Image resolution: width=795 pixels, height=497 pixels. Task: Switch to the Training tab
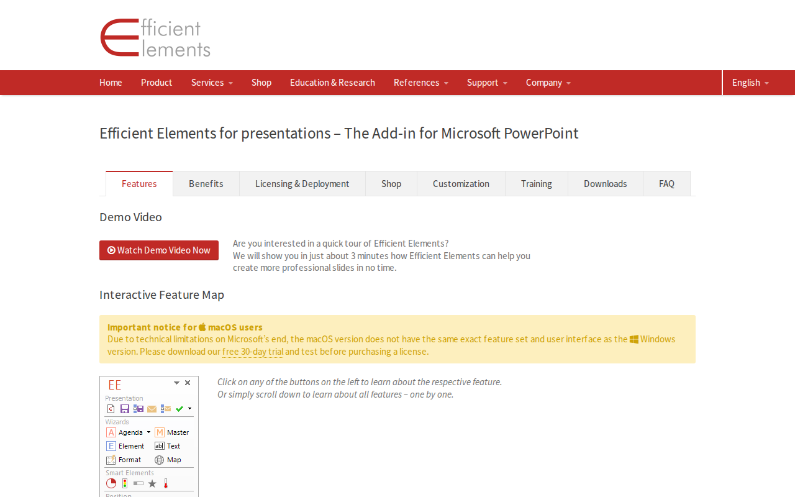(x=537, y=184)
